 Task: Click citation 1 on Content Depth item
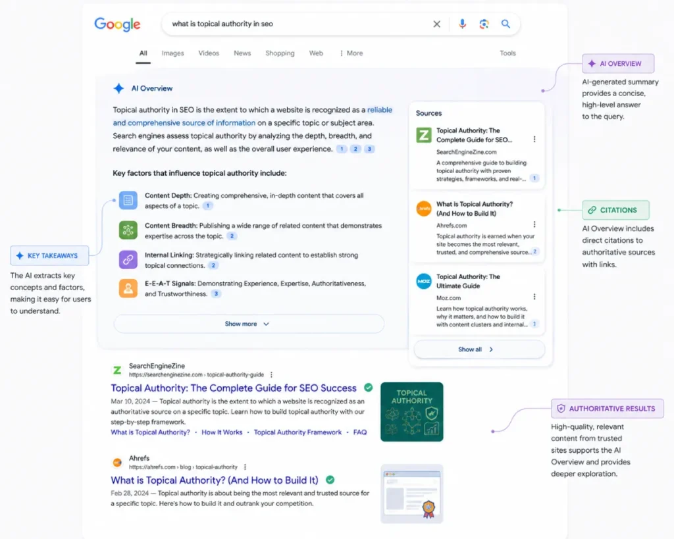pyautogui.click(x=207, y=206)
